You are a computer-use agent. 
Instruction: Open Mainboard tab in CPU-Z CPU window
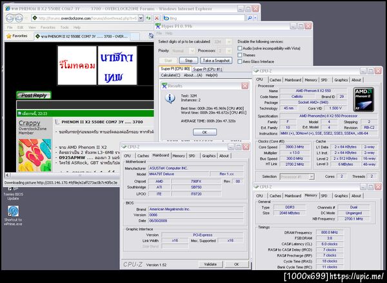pyautogui.click(x=293, y=80)
